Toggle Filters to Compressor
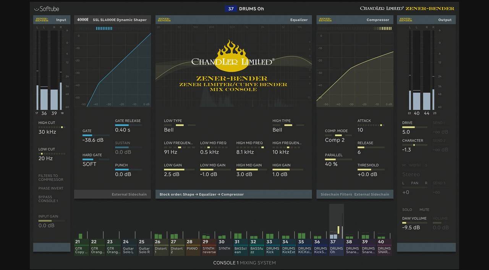 pyautogui.click(x=51, y=178)
